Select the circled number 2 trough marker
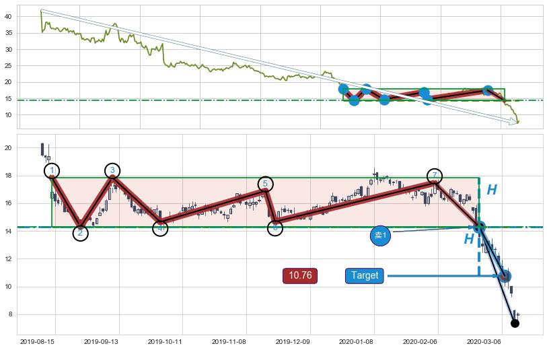Screen dimensions: 547x350 tap(80, 233)
